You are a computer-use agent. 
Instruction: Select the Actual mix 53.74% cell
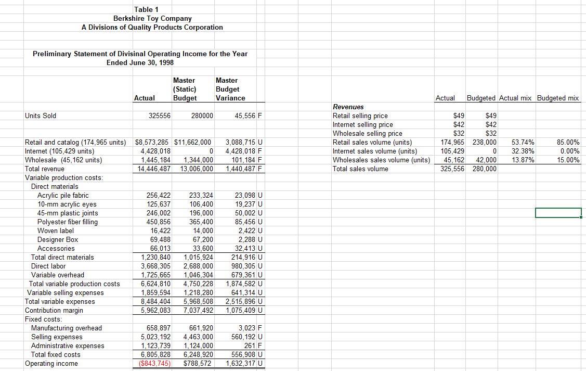[519, 142]
